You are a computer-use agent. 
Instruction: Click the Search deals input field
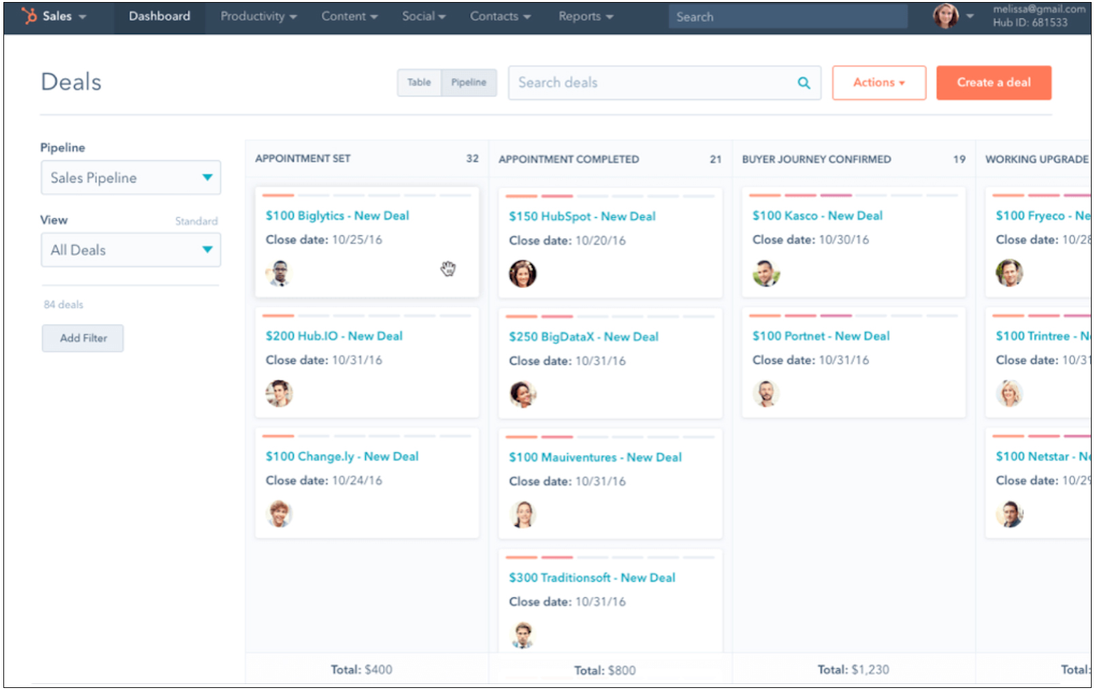(664, 83)
